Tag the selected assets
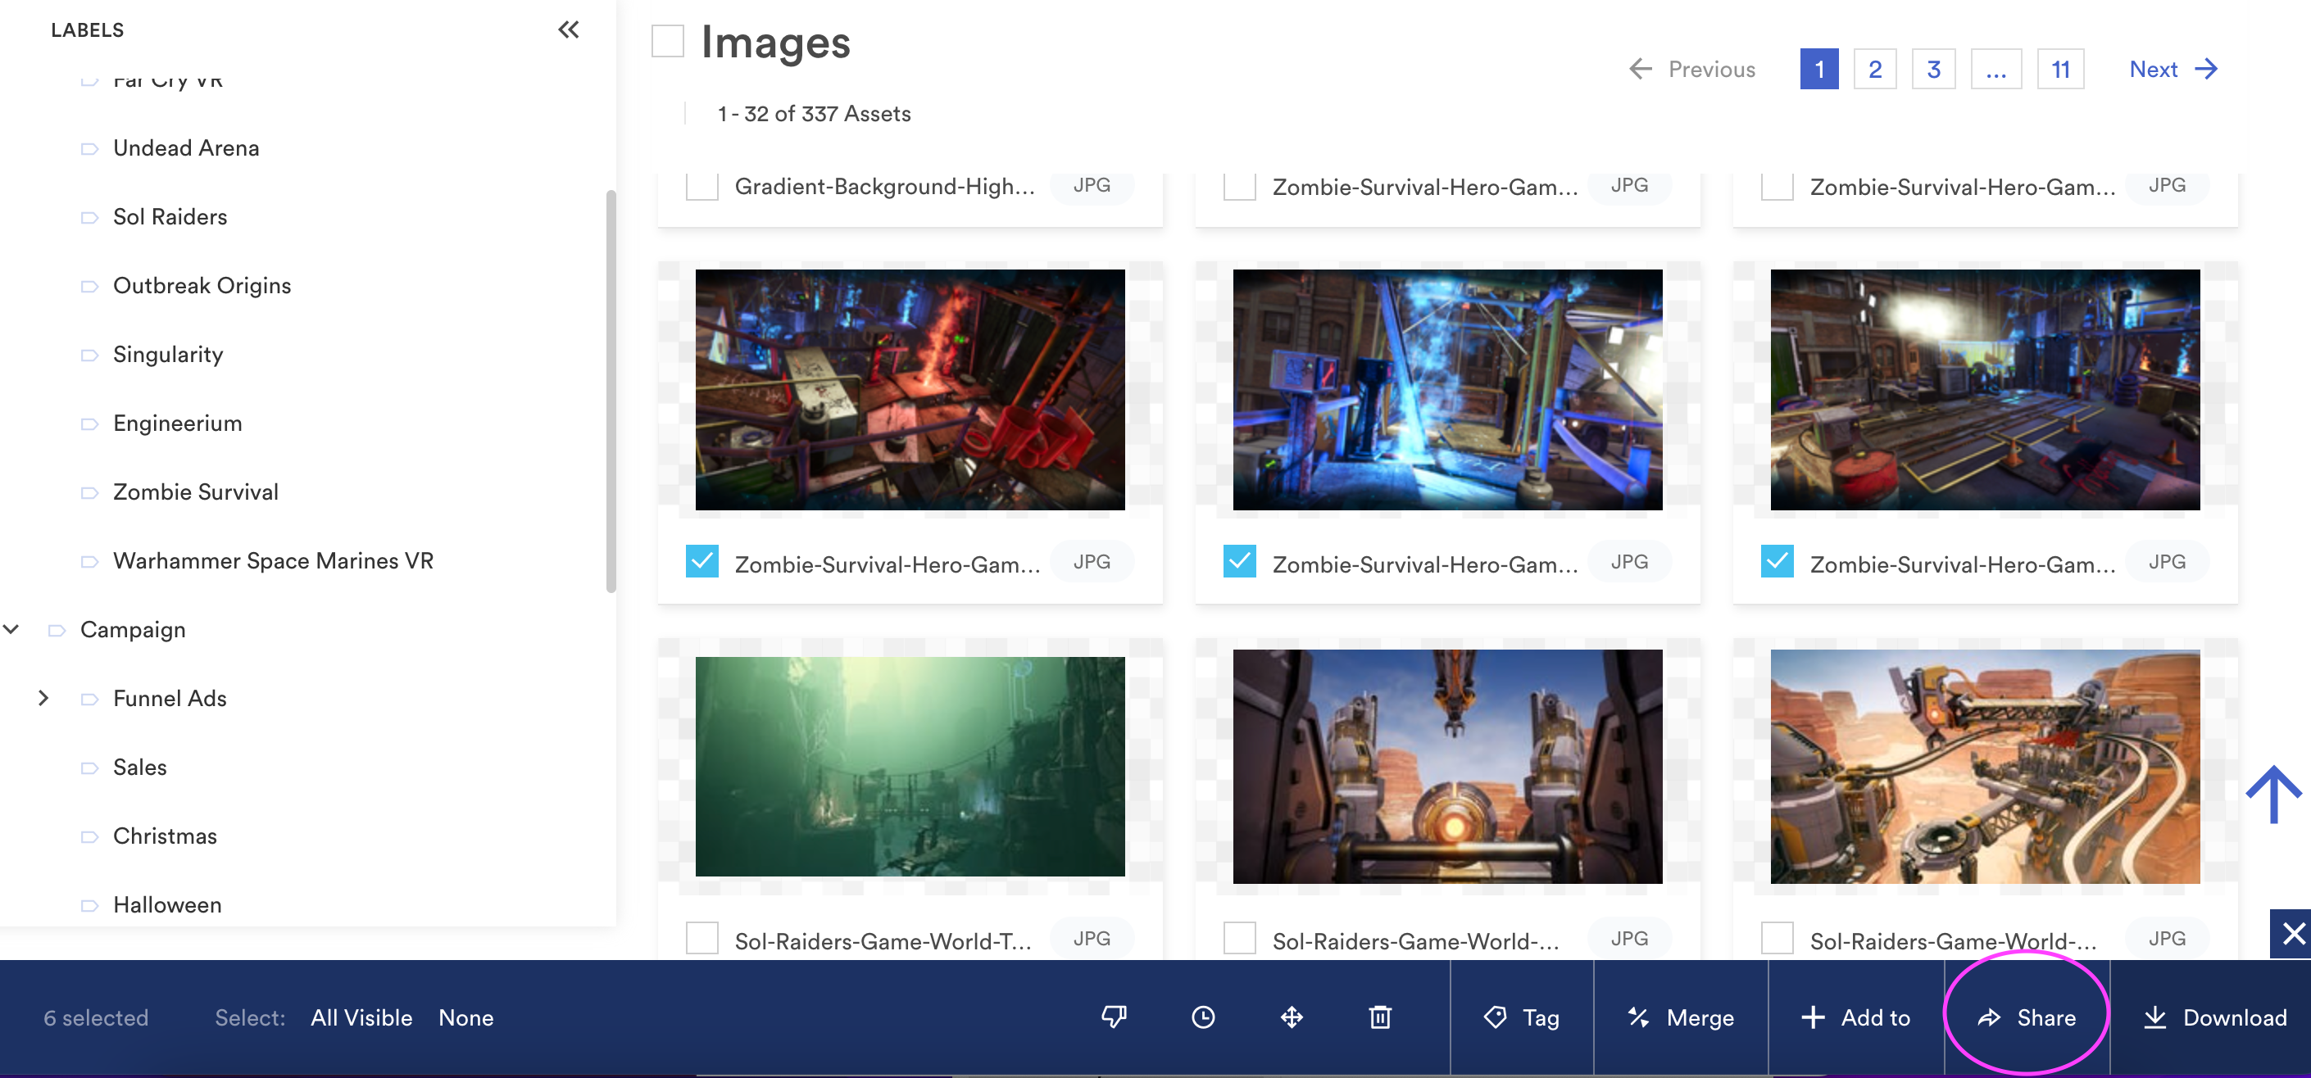 [x=1522, y=1018]
